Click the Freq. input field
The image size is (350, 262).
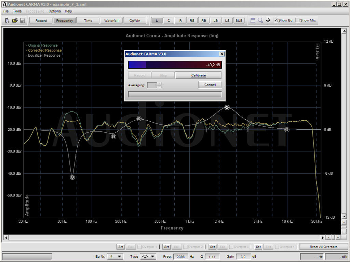point(180,257)
